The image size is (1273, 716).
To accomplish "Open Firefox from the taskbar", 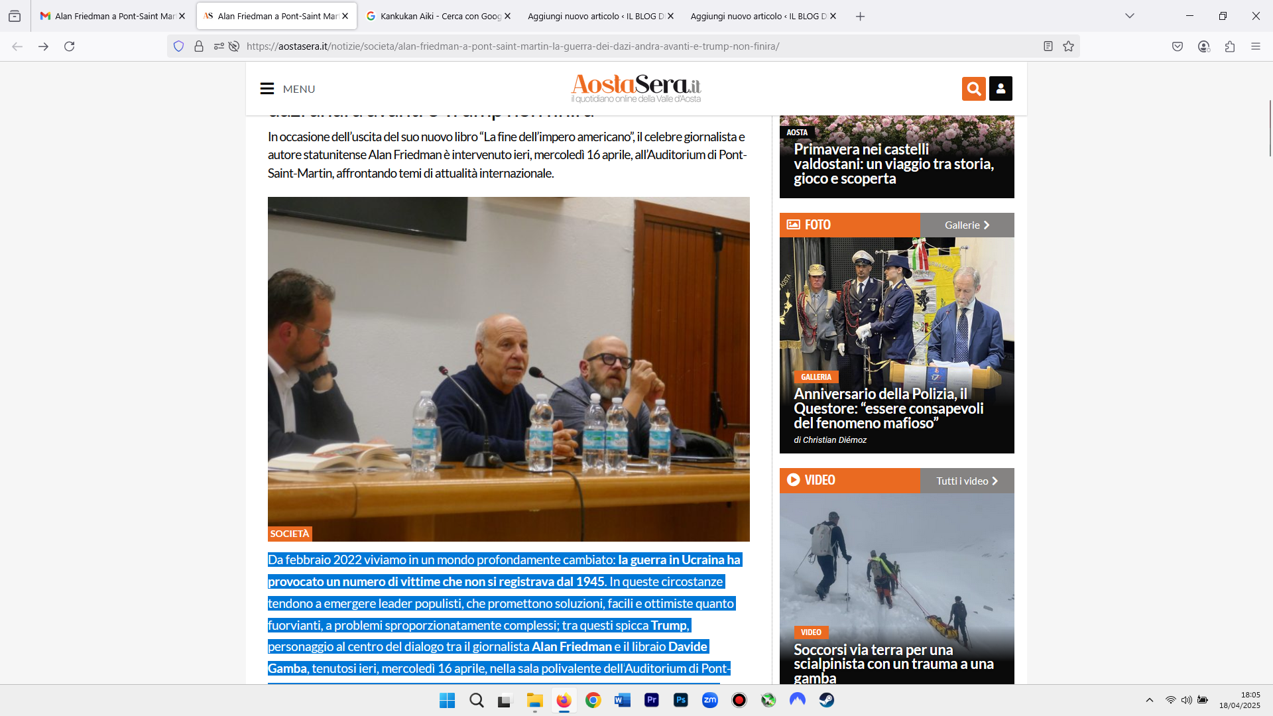I will click(564, 700).
